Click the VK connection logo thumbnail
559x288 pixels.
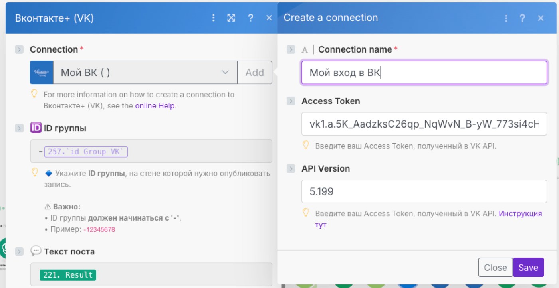42,72
